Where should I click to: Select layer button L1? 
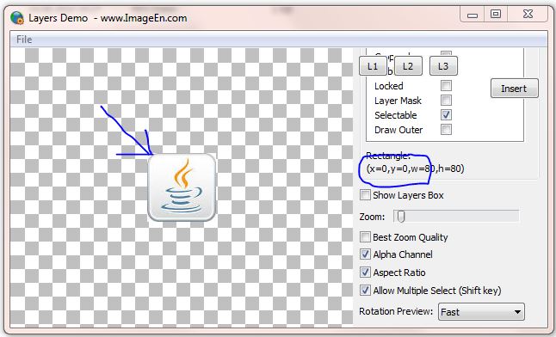pos(373,66)
